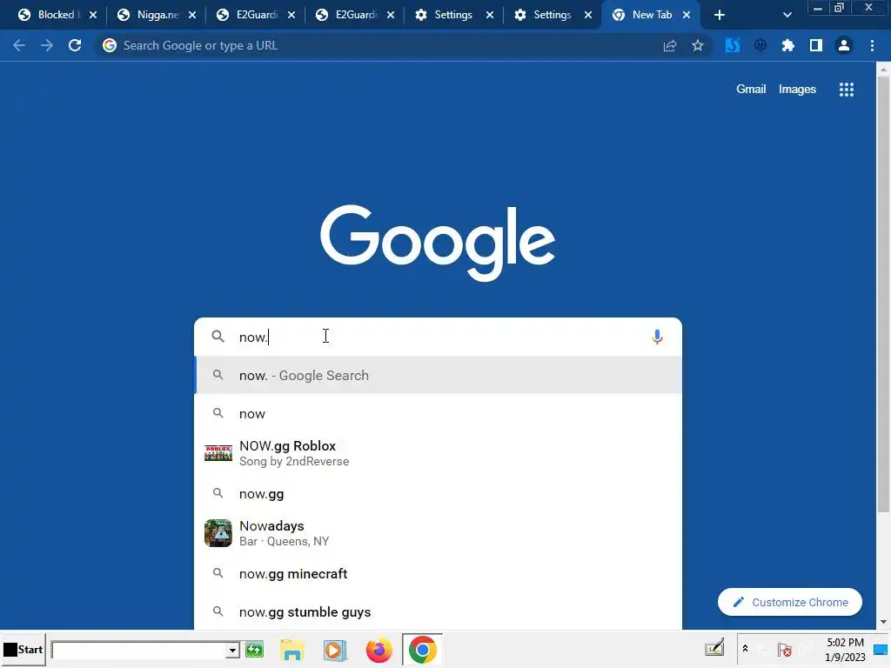
Task: Open the Extensions puzzle-piece menu
Action: [x=787, y=45]
